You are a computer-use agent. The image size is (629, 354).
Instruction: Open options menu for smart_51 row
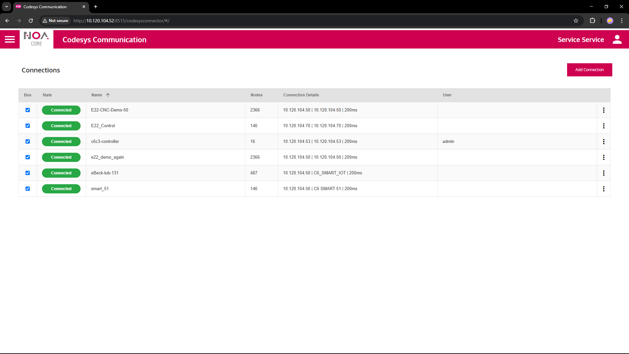pos(603,189)
